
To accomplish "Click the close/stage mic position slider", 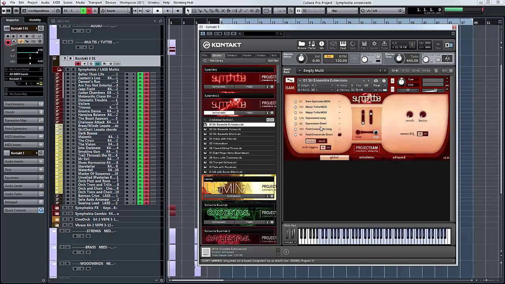I will click(367, 133).
